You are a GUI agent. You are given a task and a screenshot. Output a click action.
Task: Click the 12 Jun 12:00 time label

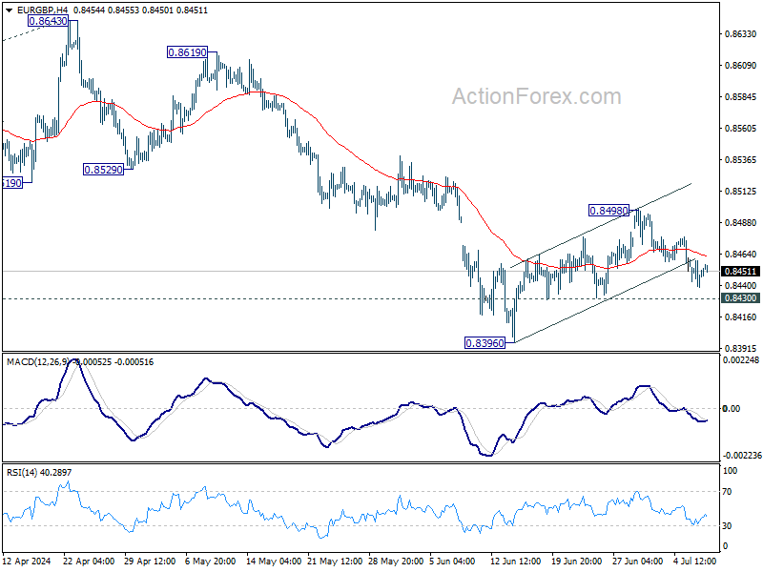515,562
